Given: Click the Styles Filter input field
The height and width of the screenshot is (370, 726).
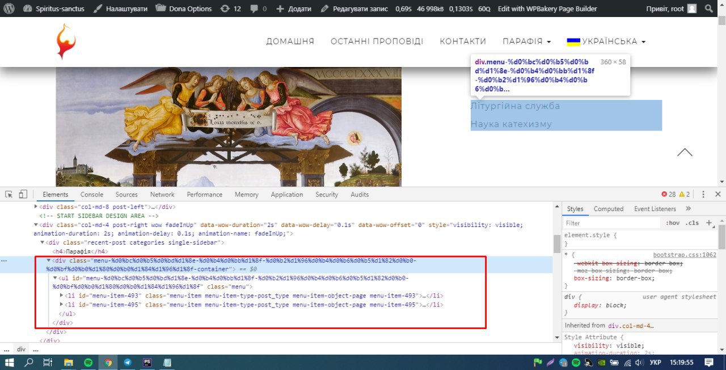Looking at the screenshot, I should click(611, 223).
